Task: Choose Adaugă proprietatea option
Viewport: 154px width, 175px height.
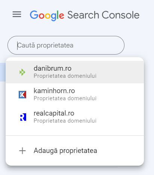Action: (75, 151)
